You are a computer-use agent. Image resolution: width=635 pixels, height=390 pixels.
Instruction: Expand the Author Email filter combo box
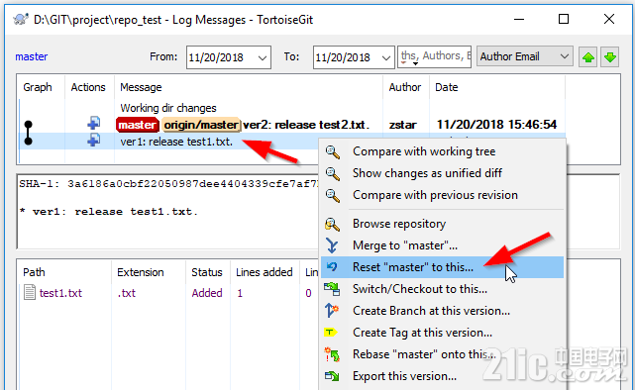click(524, 56)
